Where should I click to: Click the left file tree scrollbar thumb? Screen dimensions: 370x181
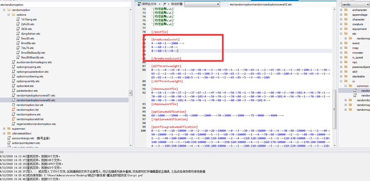point(130,93)
